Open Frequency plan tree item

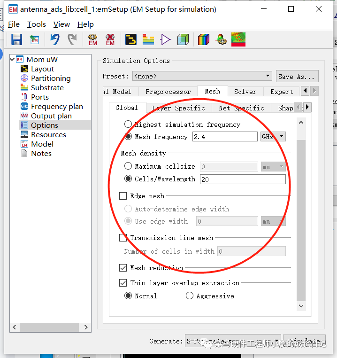click(57, 106)
